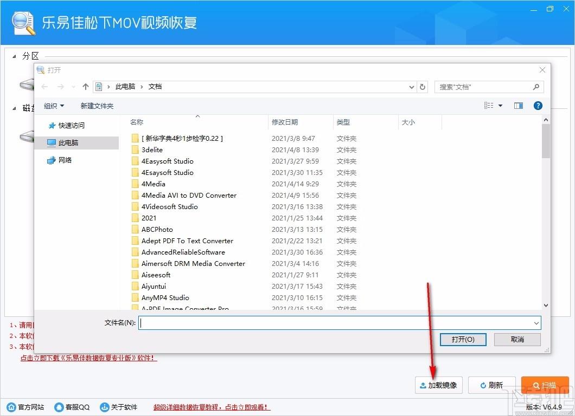Open the official website (官方网站) link
This screenshot has width=575, height=416.
tap(25, 407)
